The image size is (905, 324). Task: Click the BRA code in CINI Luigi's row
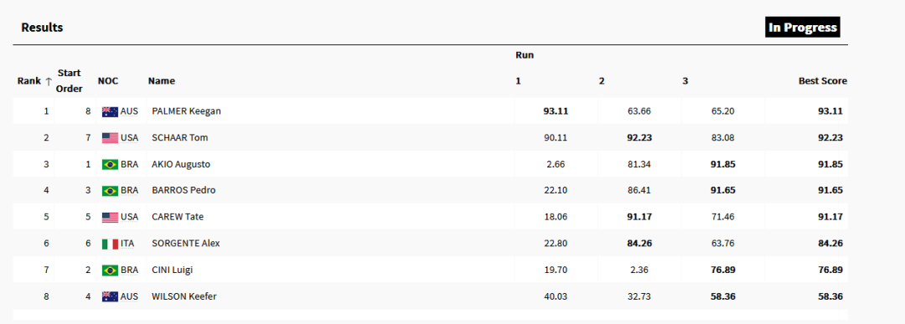tap(129, 270)
